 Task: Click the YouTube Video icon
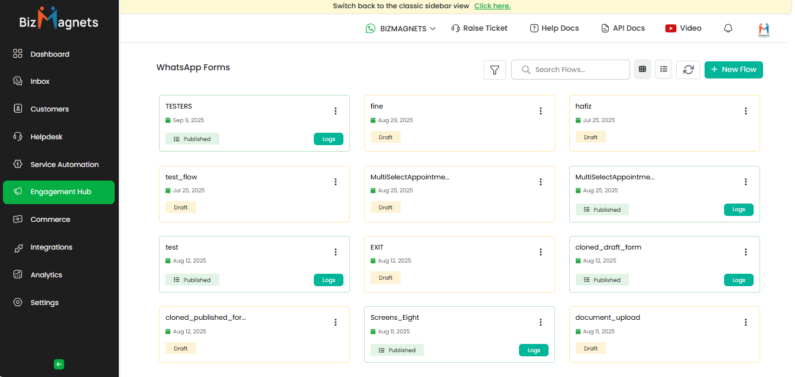coord(671,28)
